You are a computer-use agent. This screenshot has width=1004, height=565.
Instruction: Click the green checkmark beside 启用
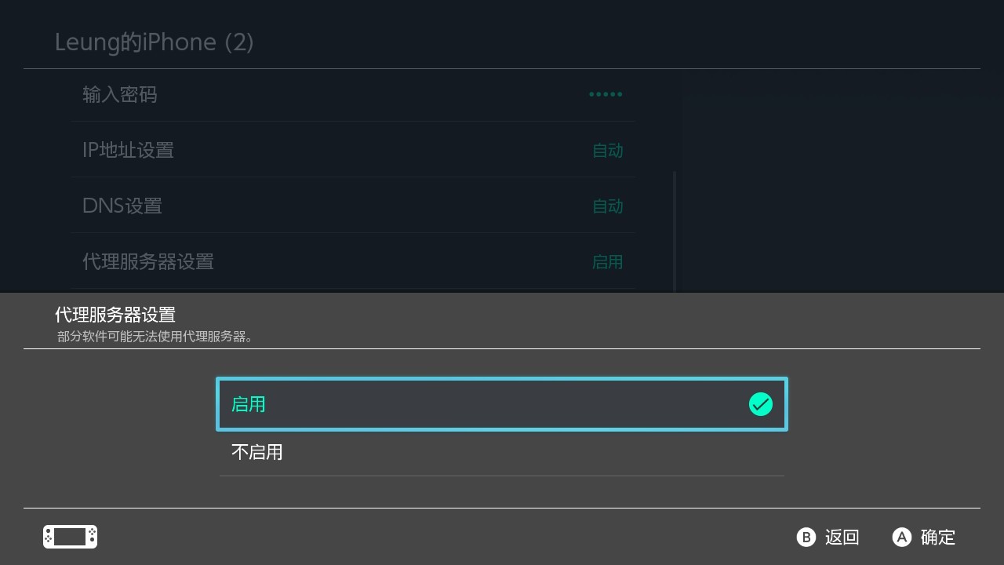(761, 404)
